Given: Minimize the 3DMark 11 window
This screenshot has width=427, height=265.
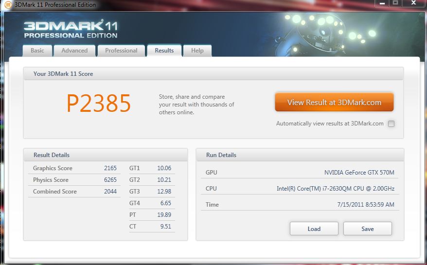Looking at the screenshot, I should [x=382, y=3].
